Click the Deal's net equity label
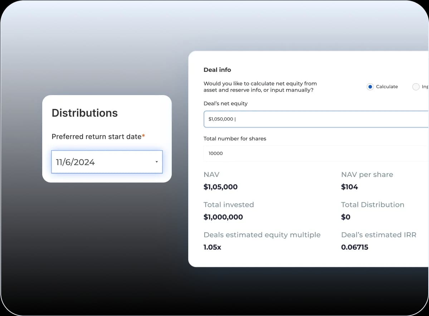Screen dimensions: 429x316 tap(225, 103)
